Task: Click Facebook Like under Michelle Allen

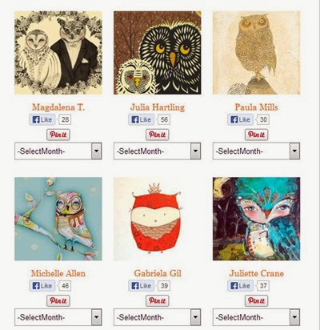Action: point(42,286)
